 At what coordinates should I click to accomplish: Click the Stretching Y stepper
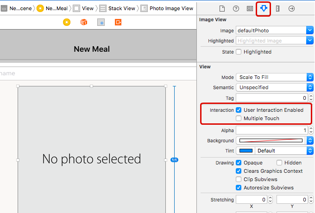[x=311, y=200]
